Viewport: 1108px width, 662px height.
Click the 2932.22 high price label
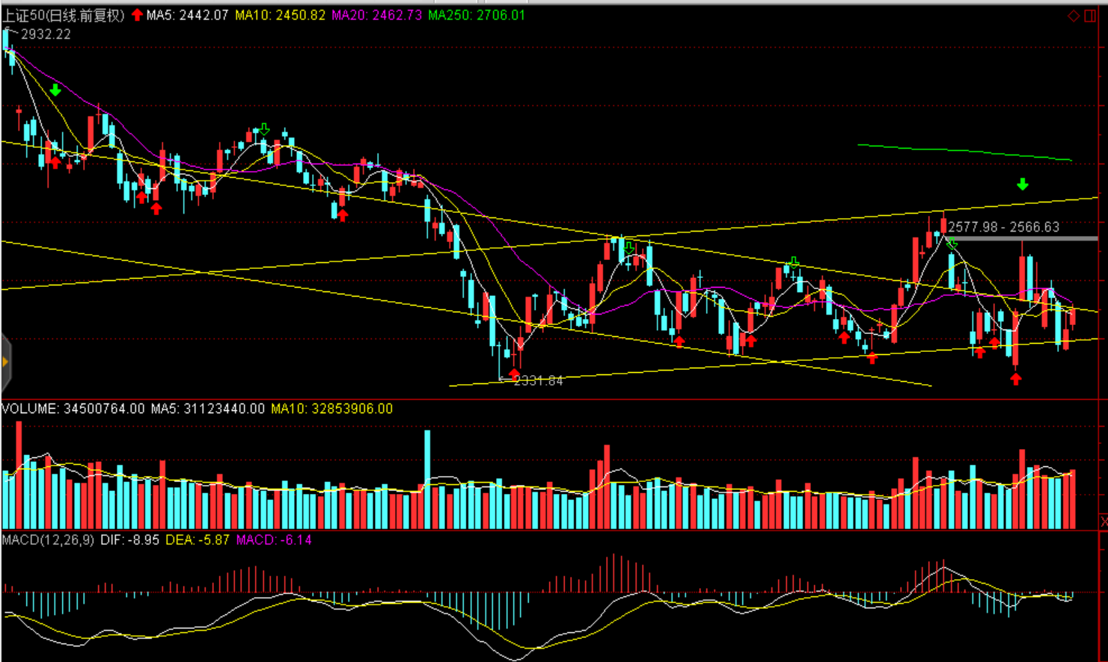click(46, 34)
